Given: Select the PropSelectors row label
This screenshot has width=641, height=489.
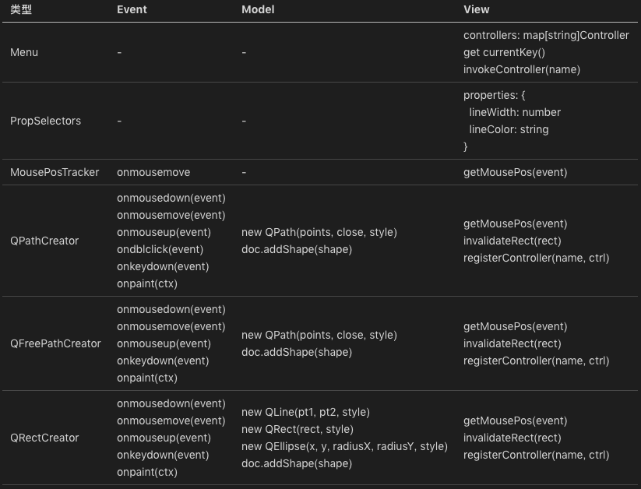Looking at the screenshot, I should pyautogui.click(x=45, y=121).
